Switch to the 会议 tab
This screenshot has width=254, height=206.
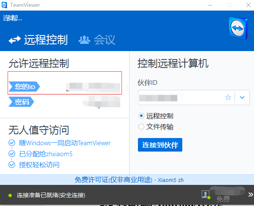pyautogui.click(x=97, y=40)
